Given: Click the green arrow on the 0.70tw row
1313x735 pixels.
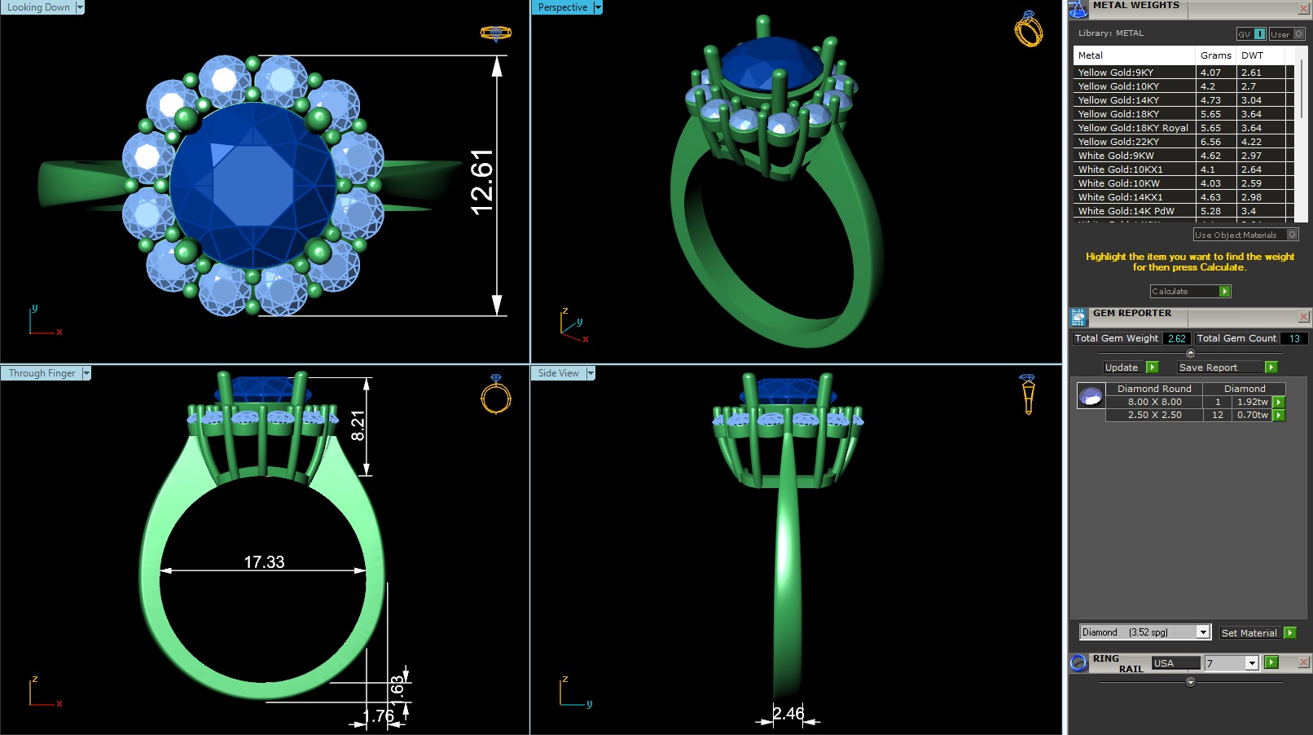Looking at the screenshot, I should coord(1279,415).
